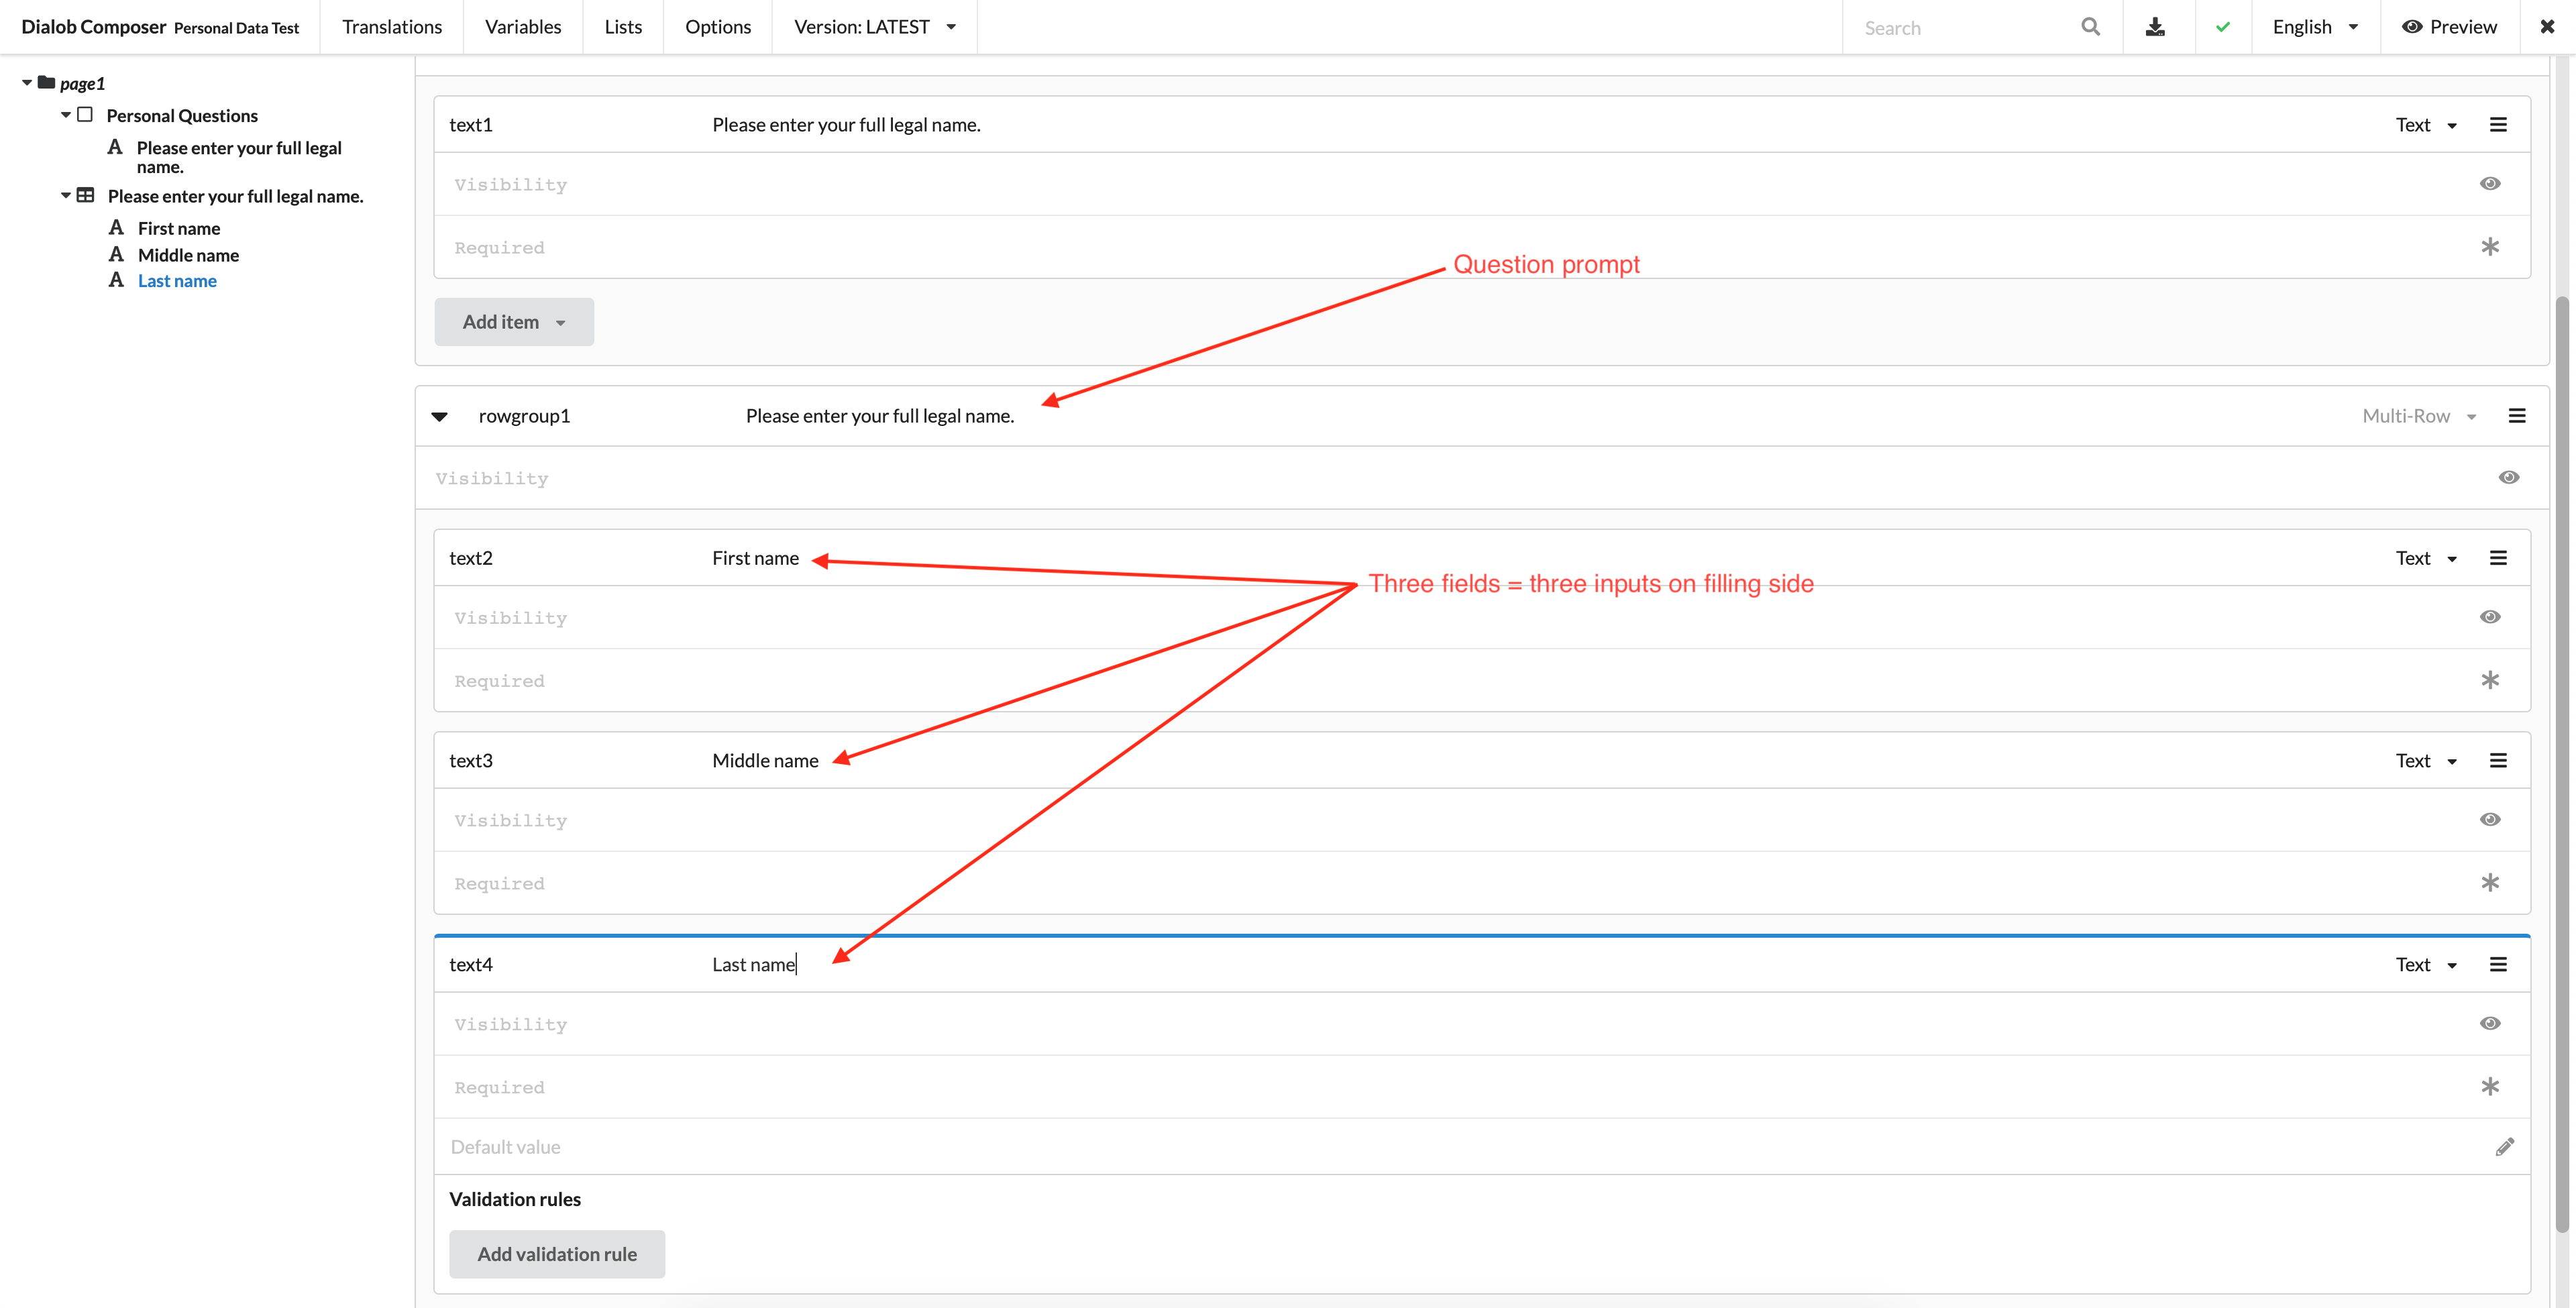
Task: Toggle visibility eye for text2
Action: coord(2489,617)
